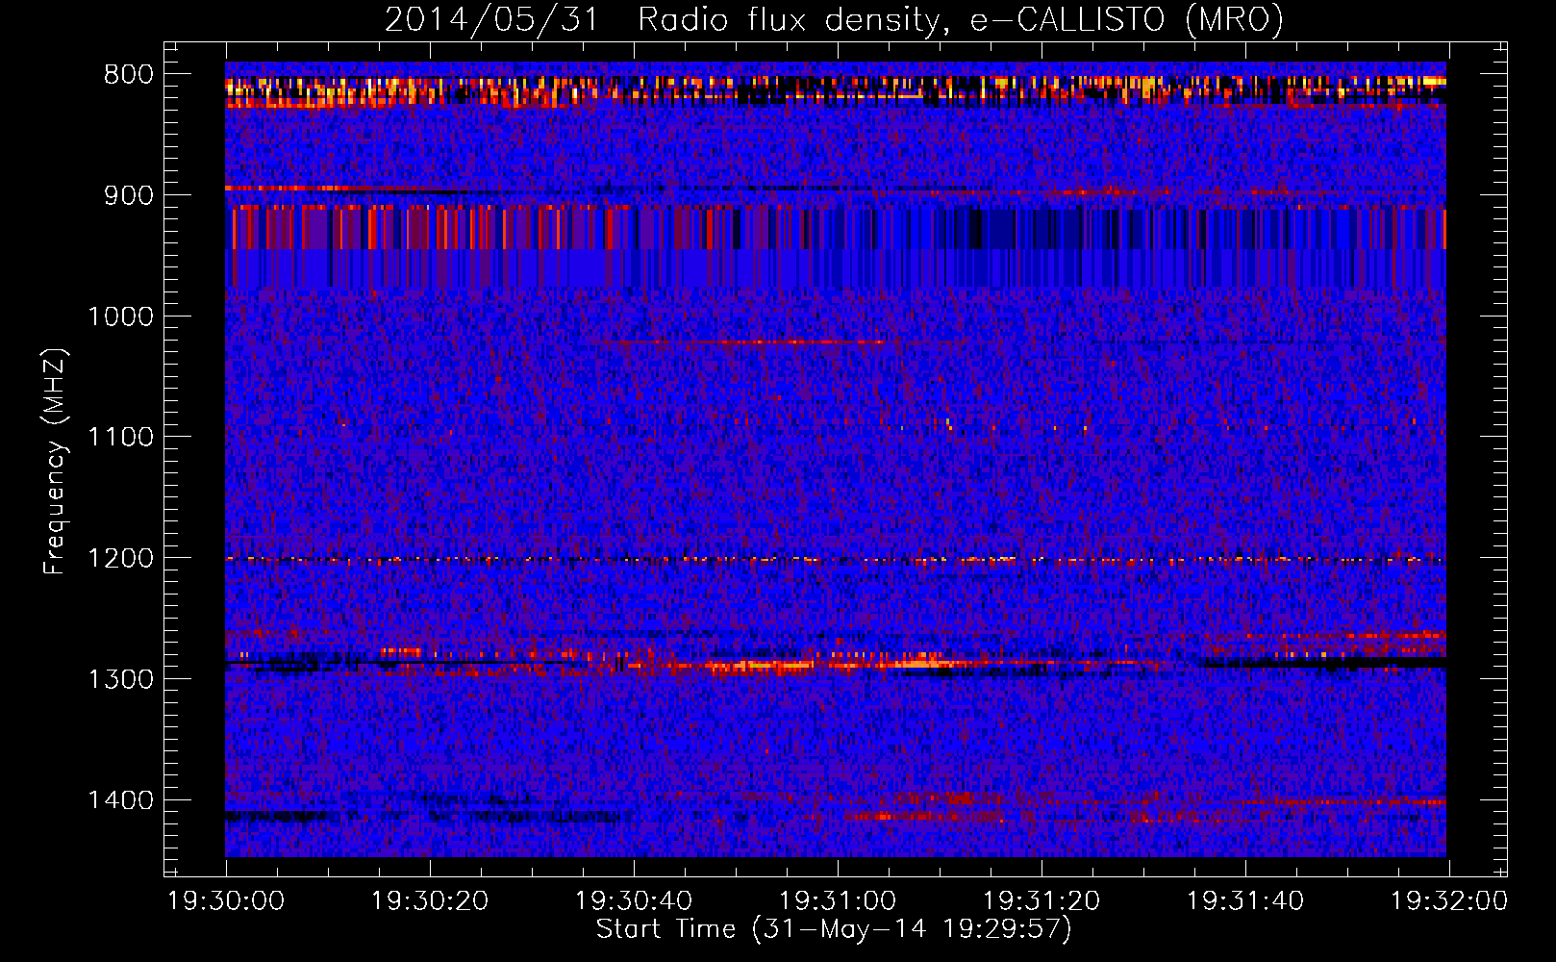Click the 'Frequency (MHZ)' axis label
Image resolution: width=1556 pixels, height=962 pixels.
click(55, 462)
